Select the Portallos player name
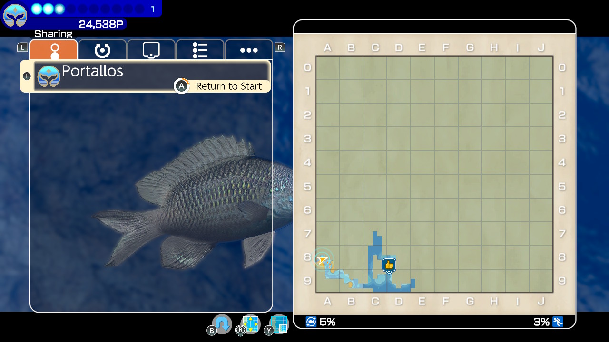The height and width of the screenshot is (342, 609). click(92, 71)
